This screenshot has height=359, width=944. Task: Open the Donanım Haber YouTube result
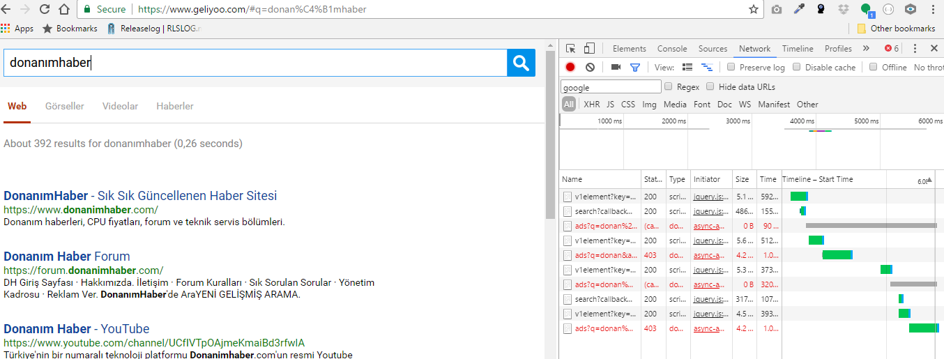(x=77, y=328)
